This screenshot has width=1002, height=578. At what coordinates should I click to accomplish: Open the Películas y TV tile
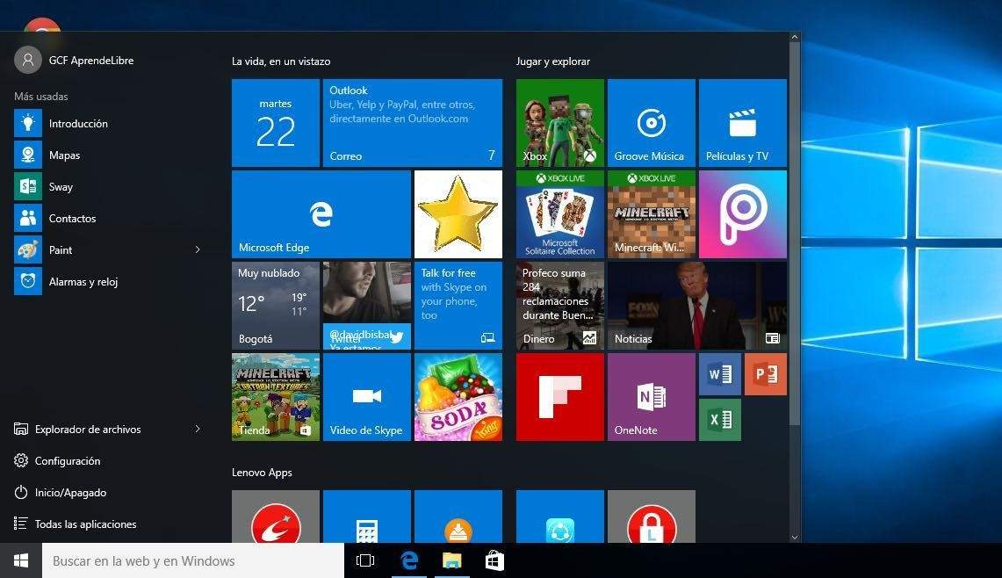tap(742, 123)
